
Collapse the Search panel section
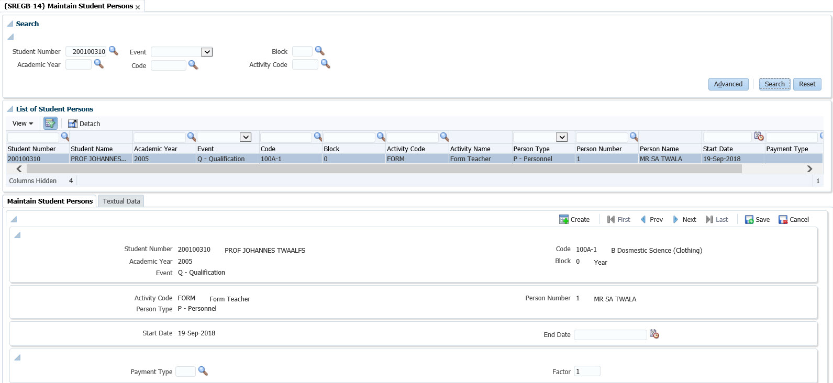(10, 24)
